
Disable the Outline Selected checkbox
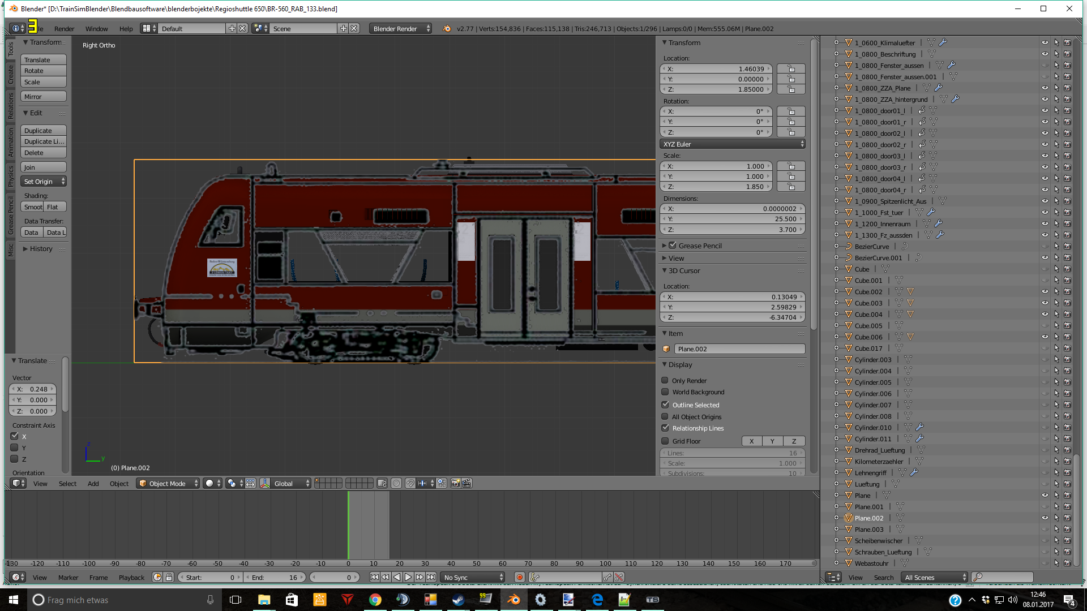(665, 405)
